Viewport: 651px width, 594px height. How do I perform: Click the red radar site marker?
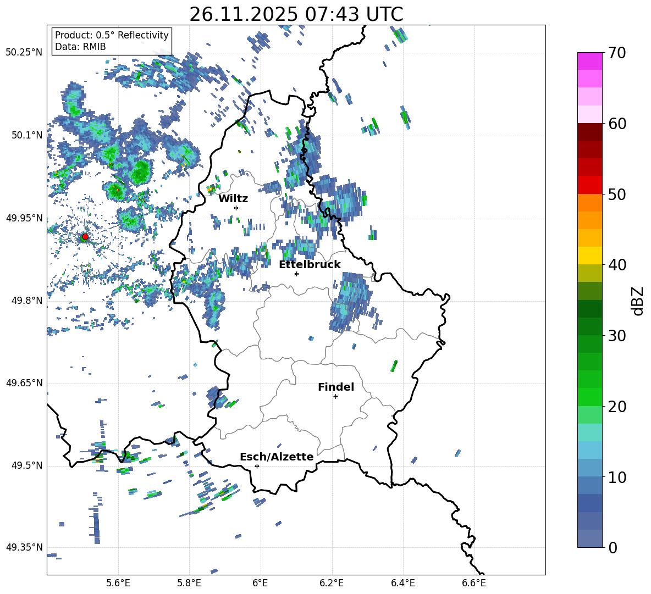pos(85,237)
